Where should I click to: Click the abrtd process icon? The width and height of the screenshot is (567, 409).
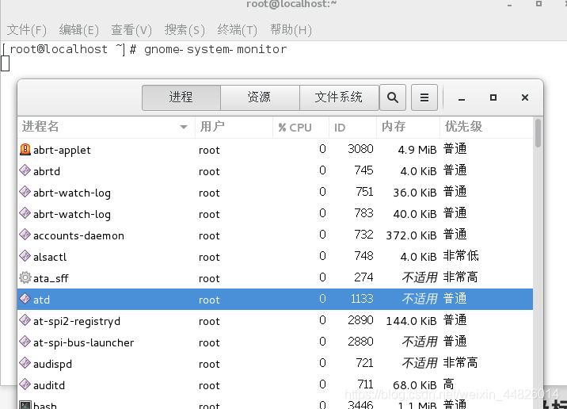point(25,170)
